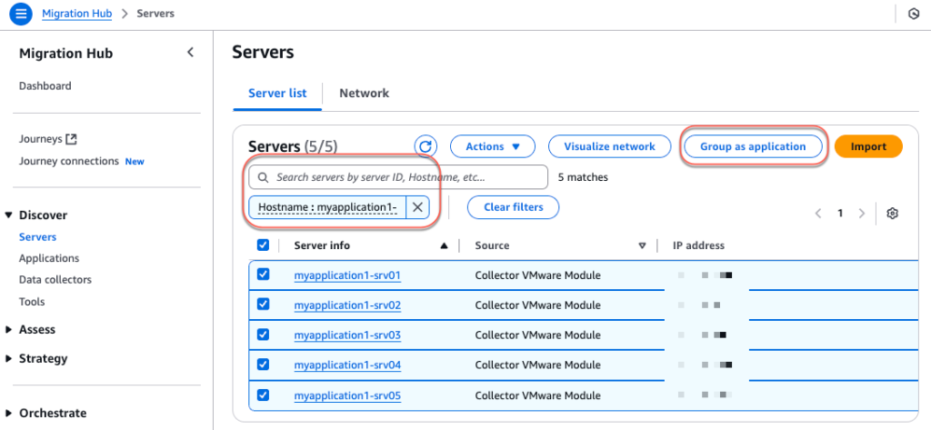Viewport: 931px width, 430px height.
Task: Expand the Orchestrate section
Action: [8, 414]
